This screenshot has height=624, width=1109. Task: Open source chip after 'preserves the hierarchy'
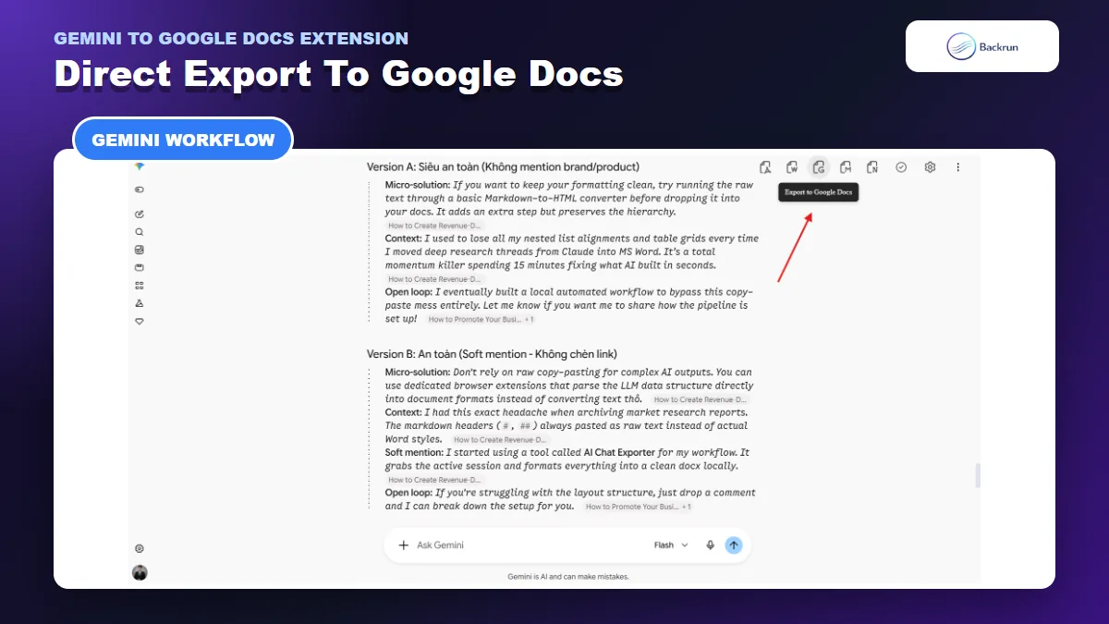pos(435,226)
